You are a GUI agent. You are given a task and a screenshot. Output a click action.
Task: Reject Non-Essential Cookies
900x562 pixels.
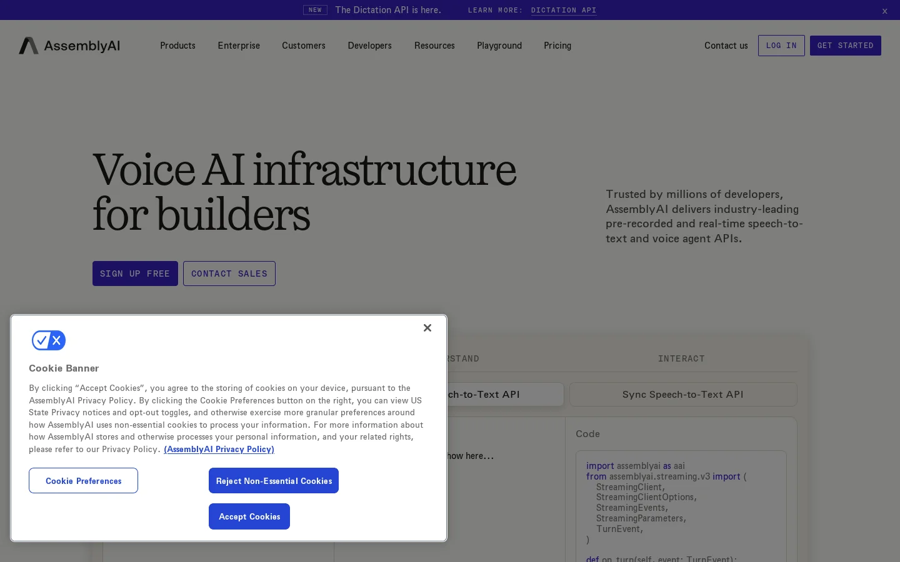(x=274, y=481)
